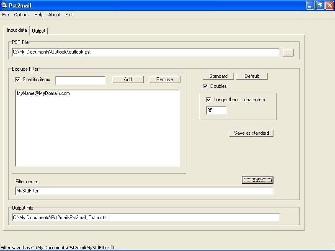Open the Help menu
This screenshot has height=251, width=335.
pos(39,15)
